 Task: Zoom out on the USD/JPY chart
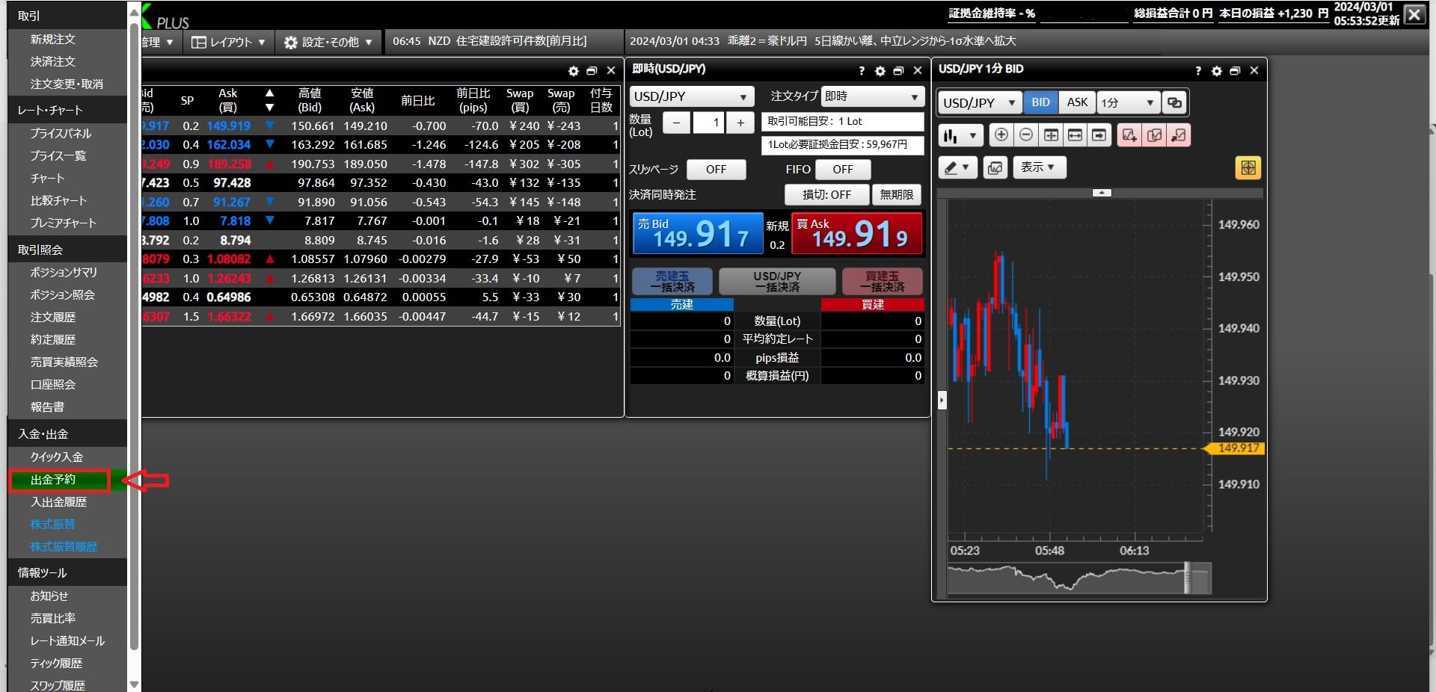[x=1026, y=135]
